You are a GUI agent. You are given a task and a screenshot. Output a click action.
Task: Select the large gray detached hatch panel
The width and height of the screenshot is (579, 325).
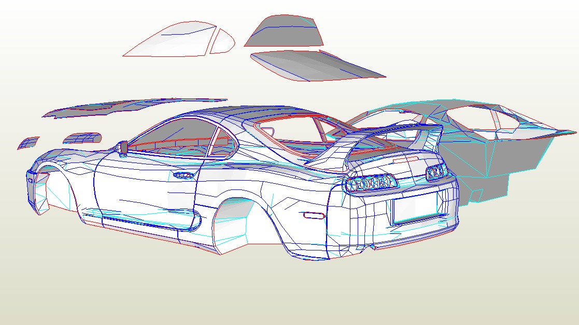(316, 65)
